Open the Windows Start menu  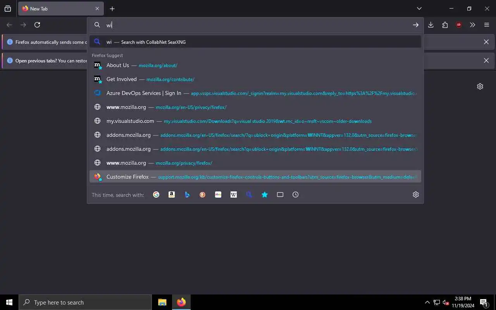(x=9, y=302)
